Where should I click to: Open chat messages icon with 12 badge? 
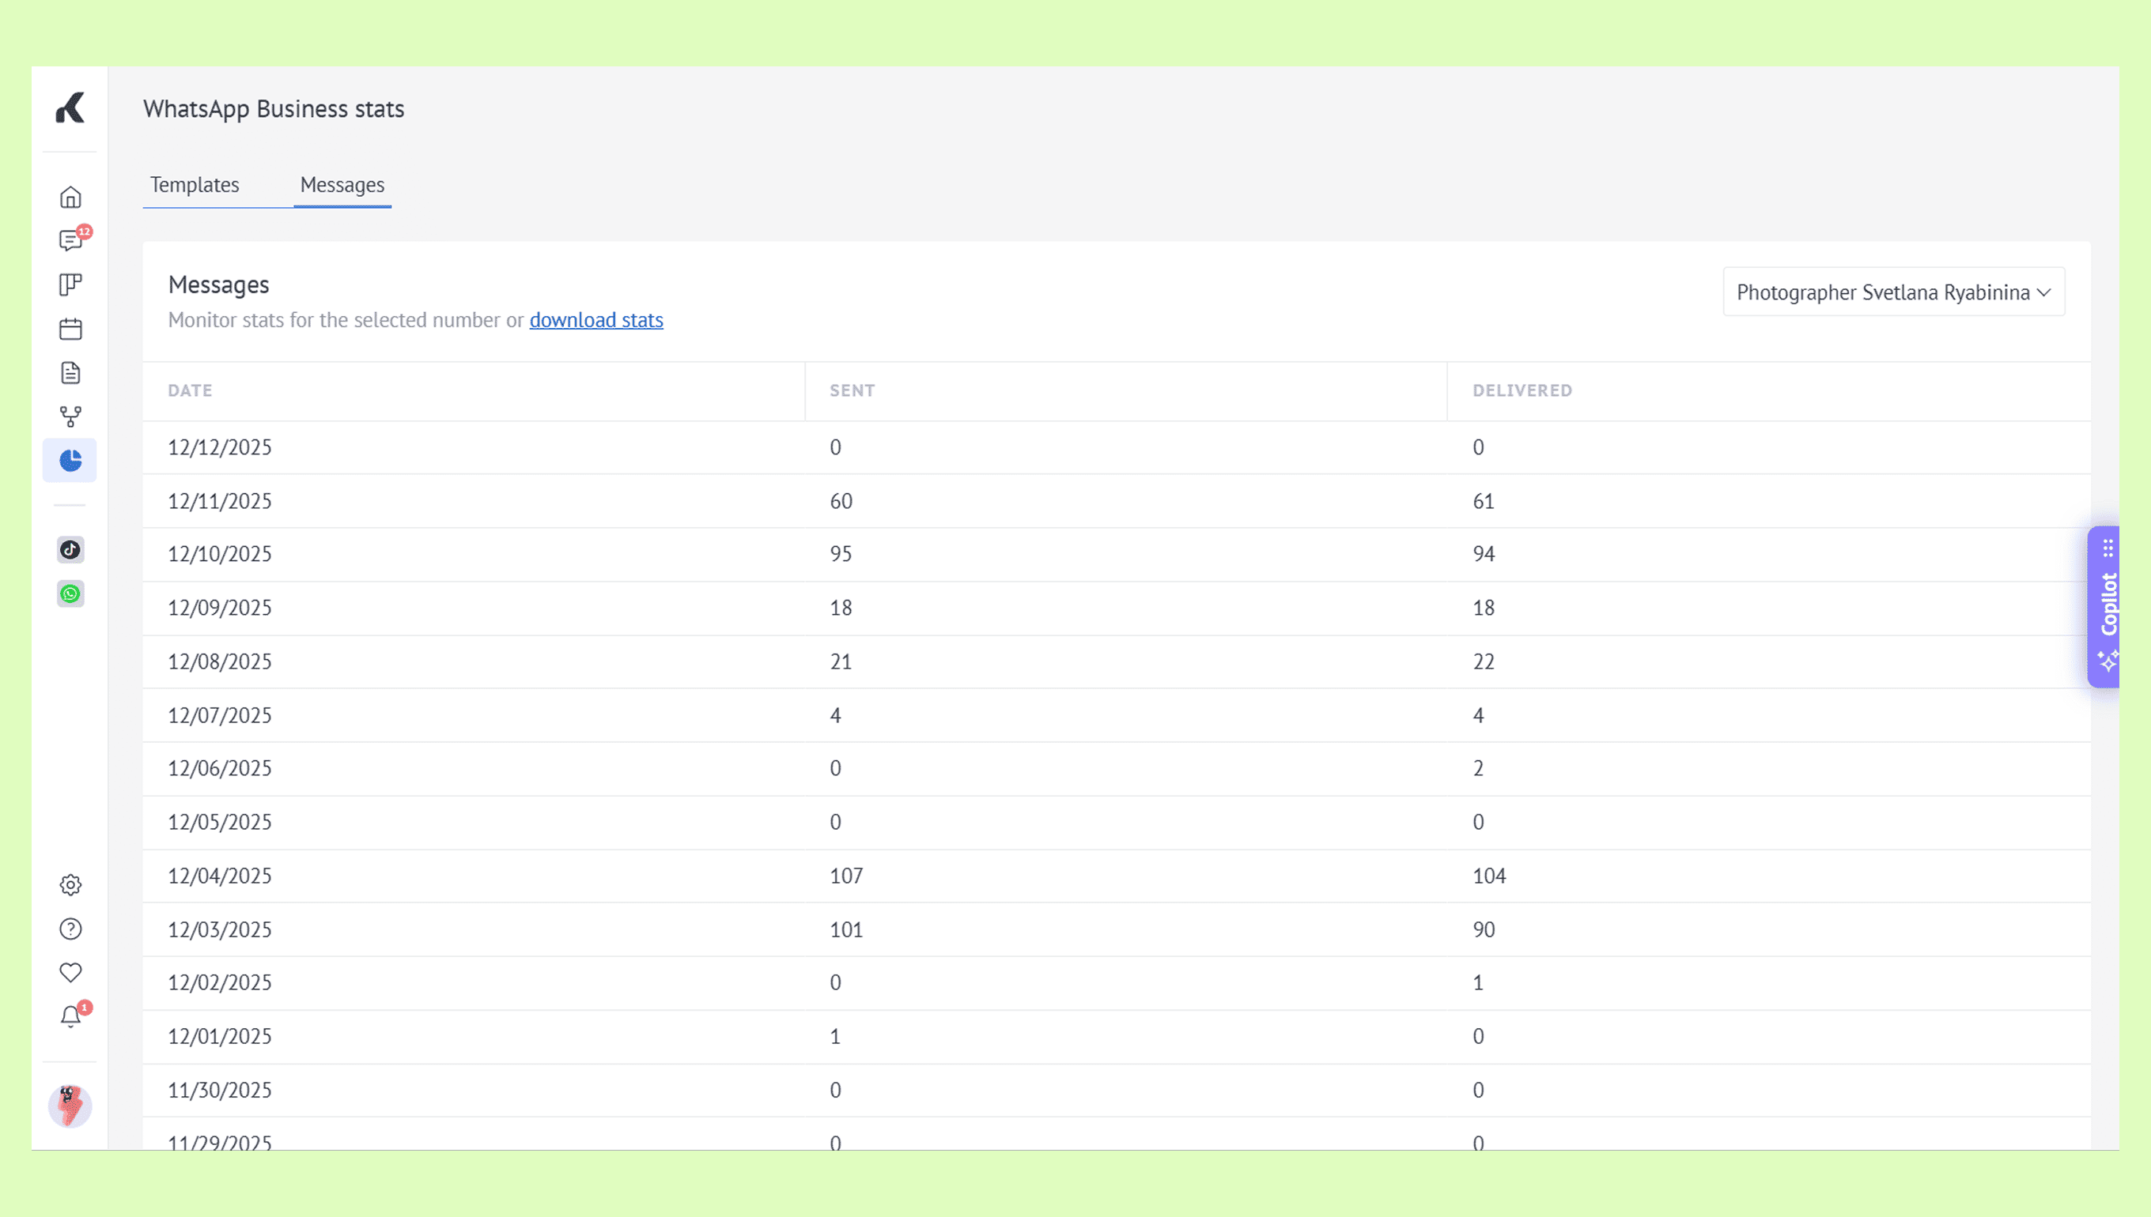pos(70,241)
